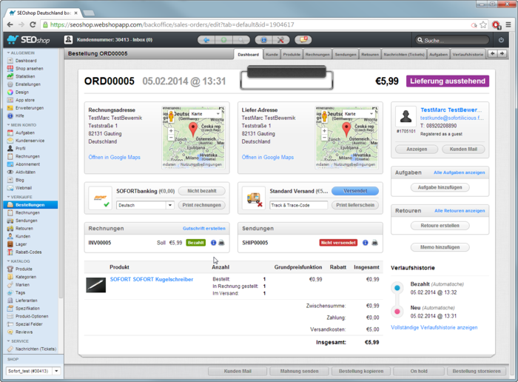Click the 'Bestellung stornieren' button
This screenshot has height=382, width=518.
477,372
